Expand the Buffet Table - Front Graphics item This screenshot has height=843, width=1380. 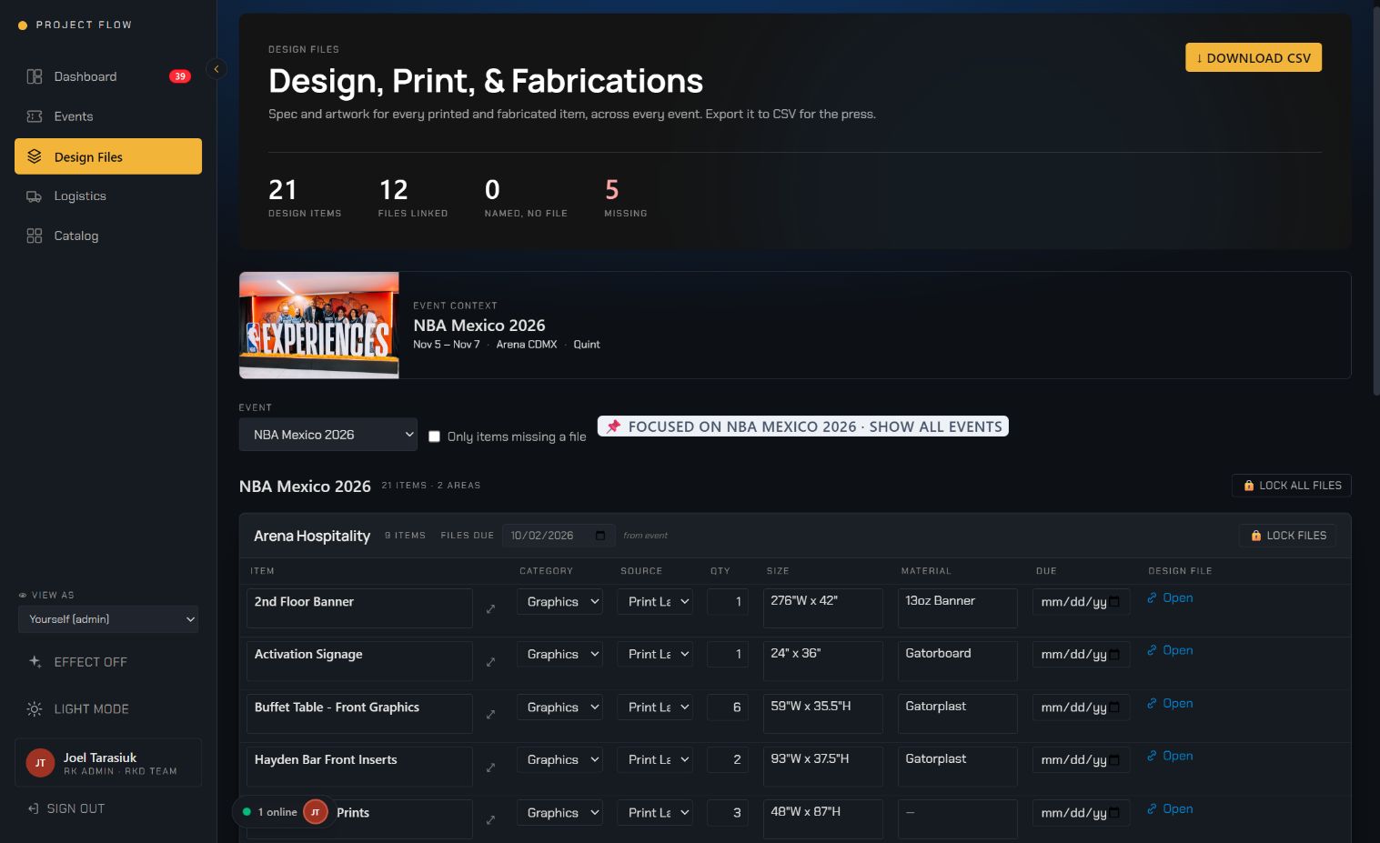[x=490, y=714]
